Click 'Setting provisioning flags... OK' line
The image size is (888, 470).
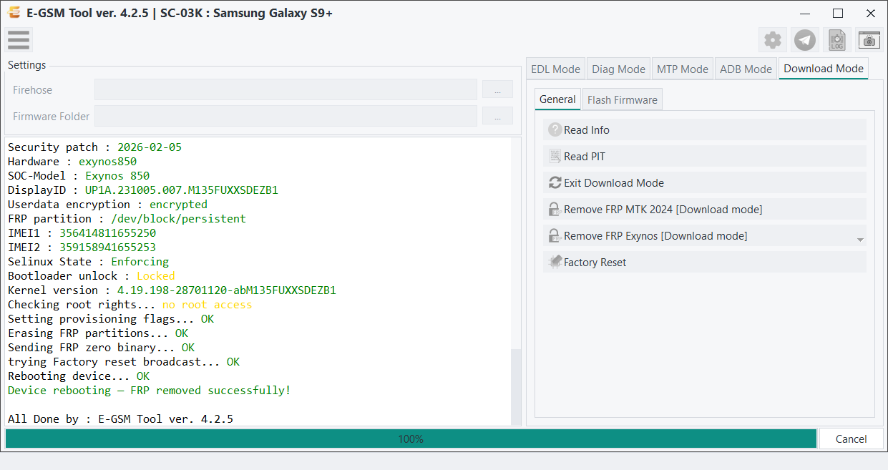pos(111,318)
